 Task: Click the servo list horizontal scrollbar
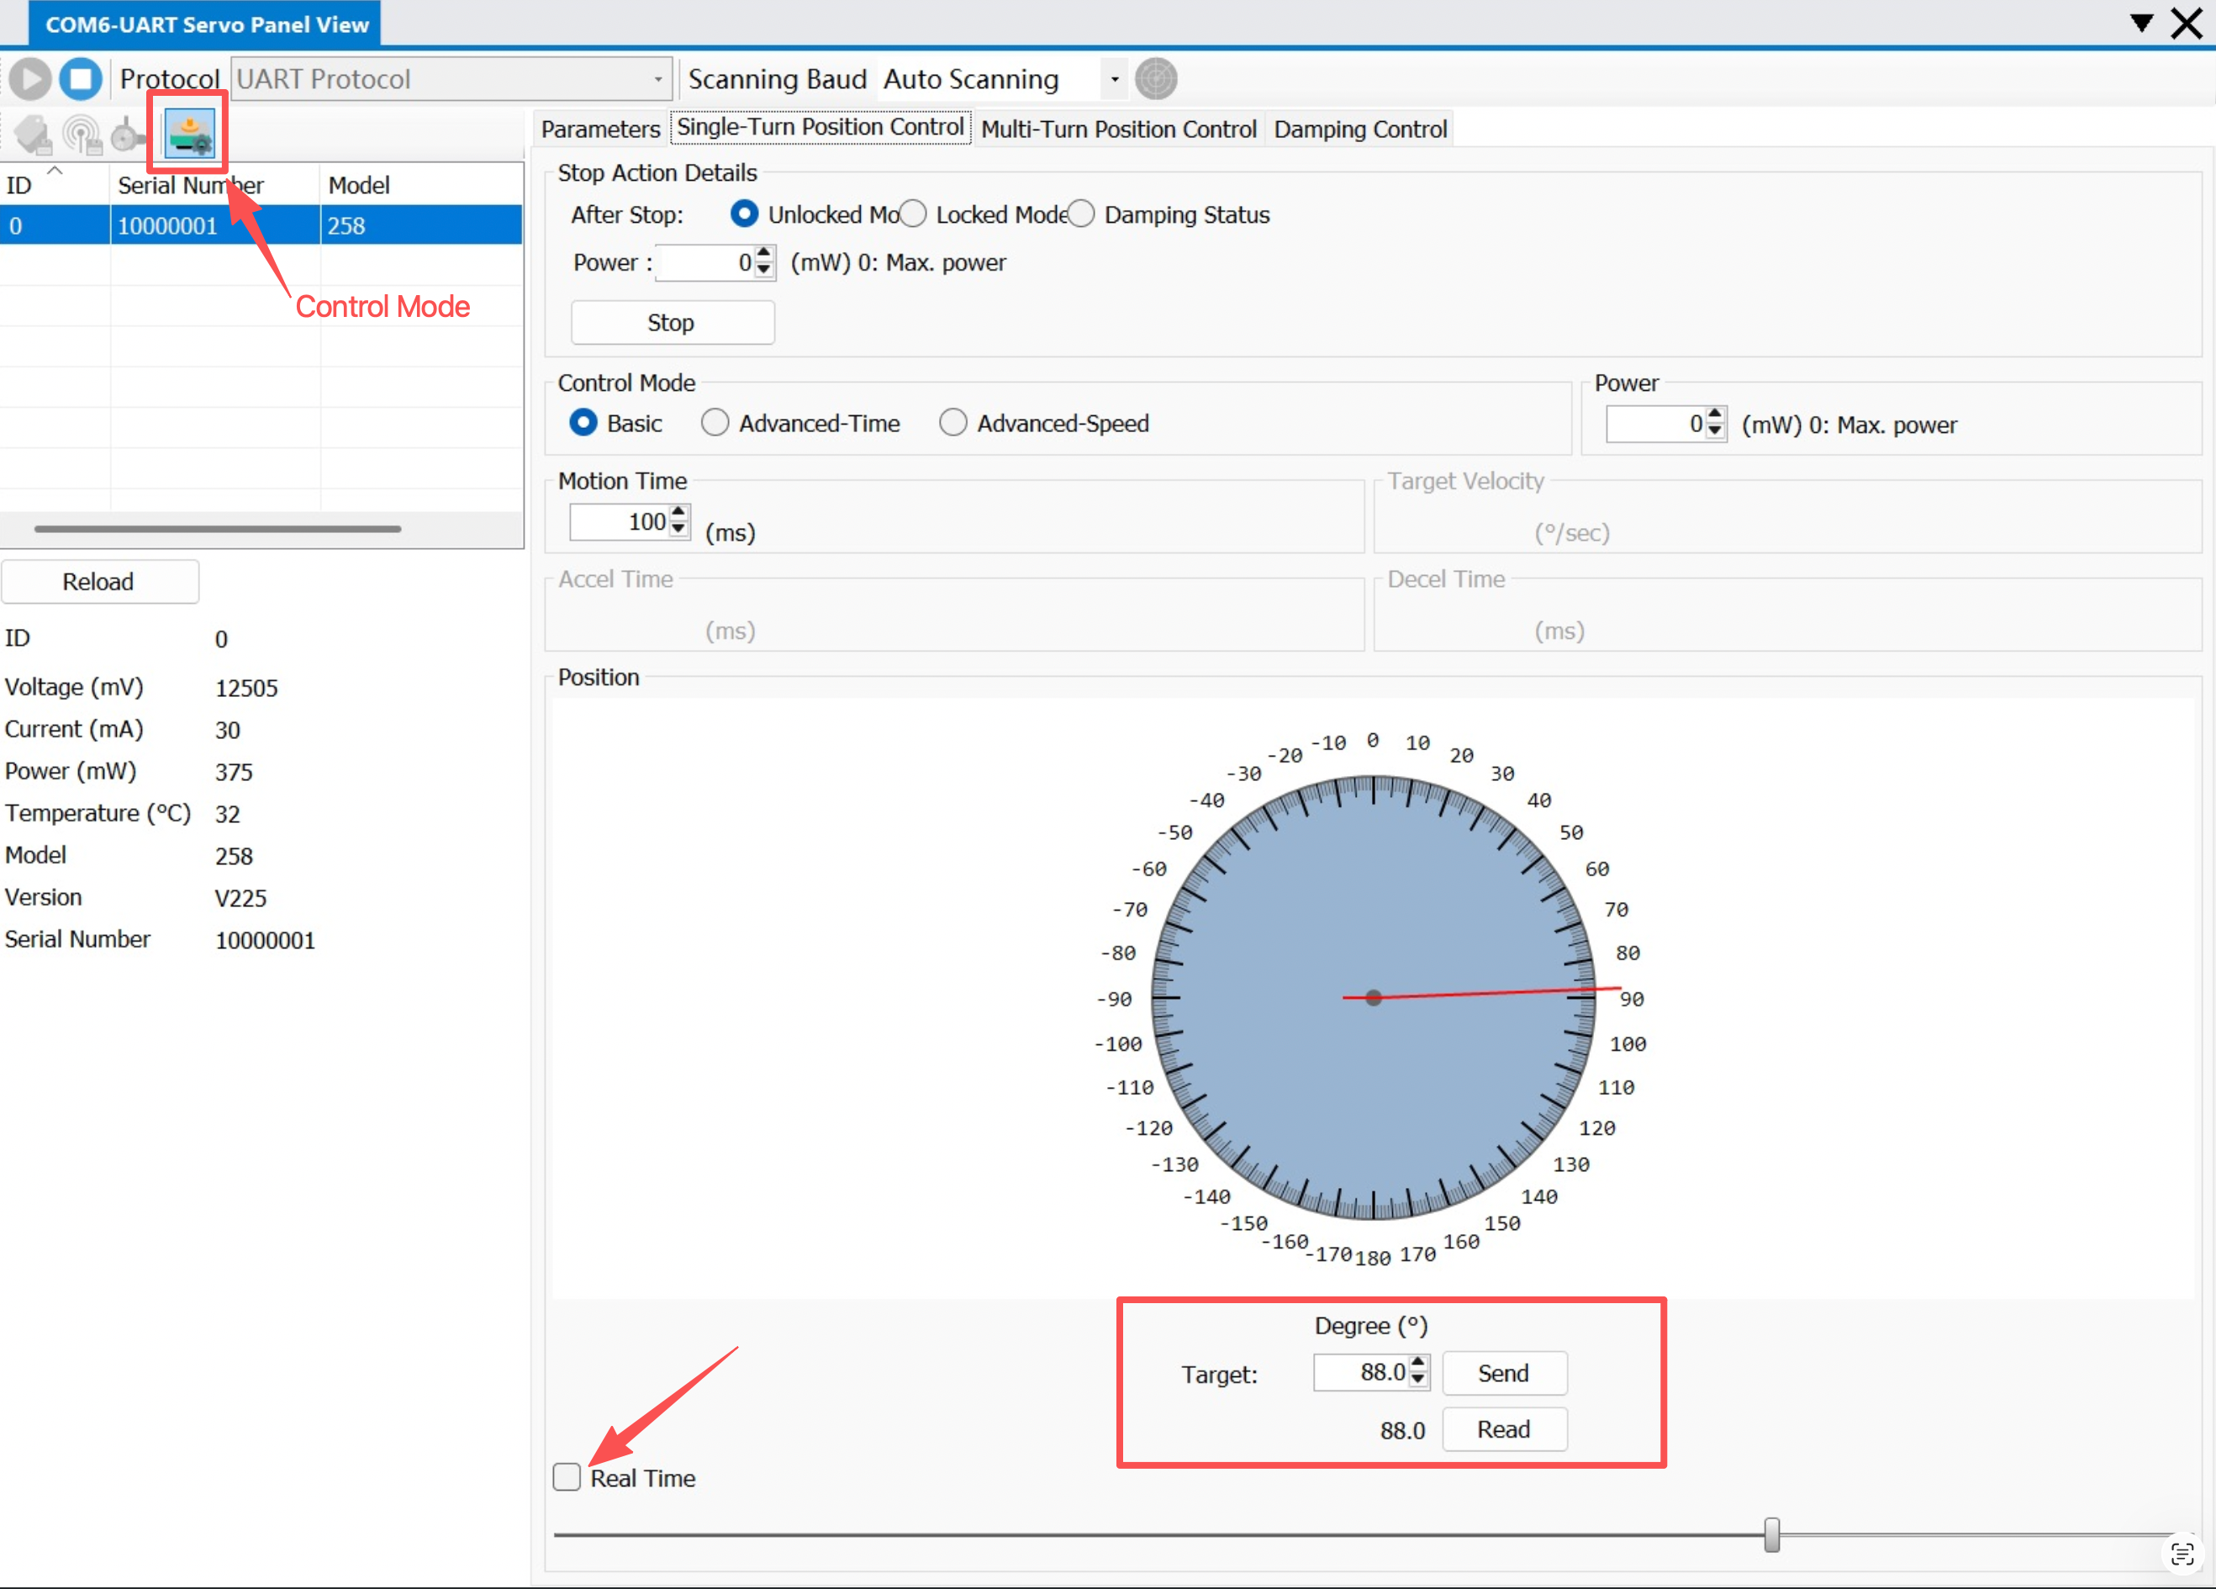coord(217,529)
